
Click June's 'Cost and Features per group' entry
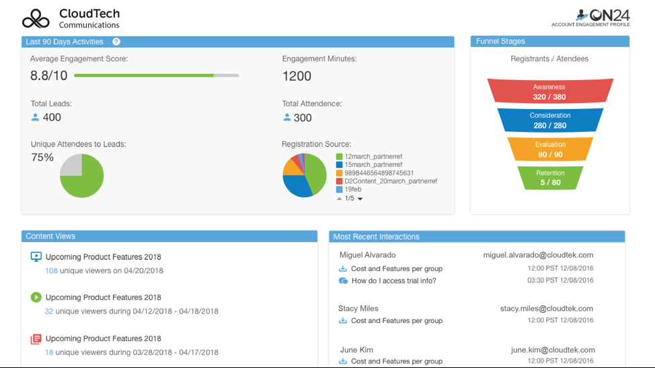pos(397,361)
